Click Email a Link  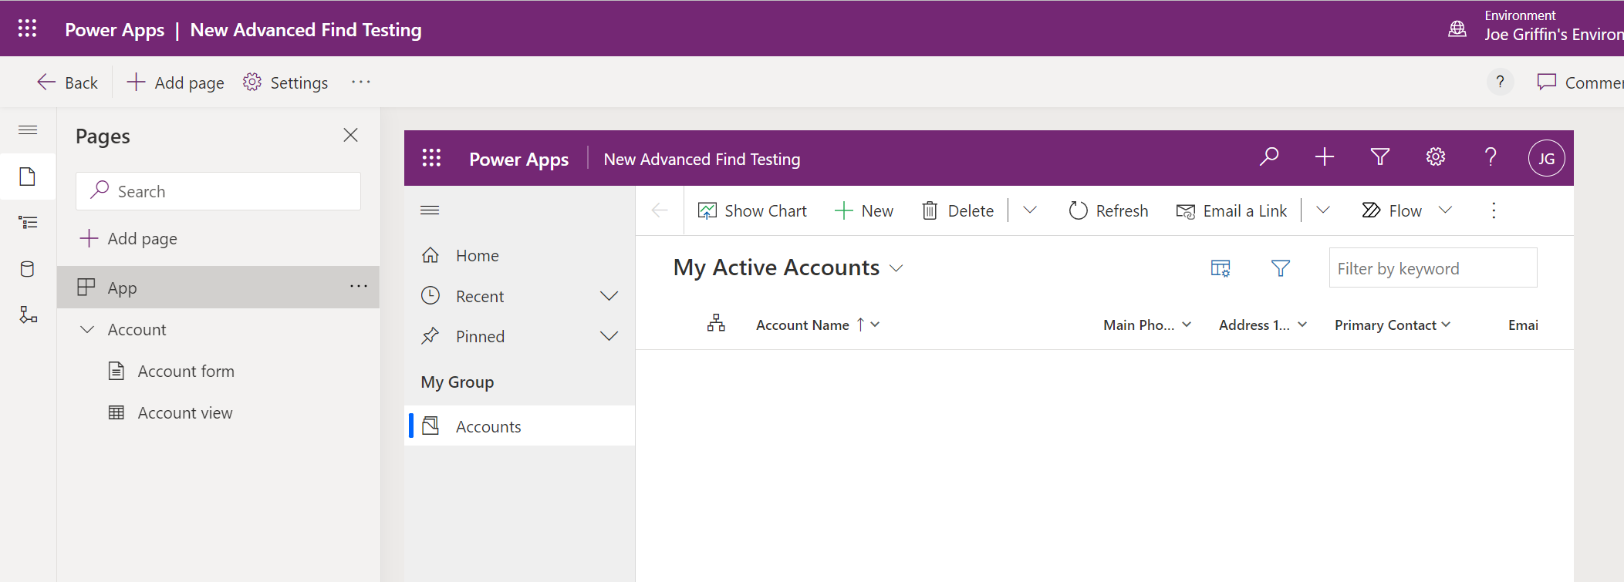click(x=1231, y=210)
